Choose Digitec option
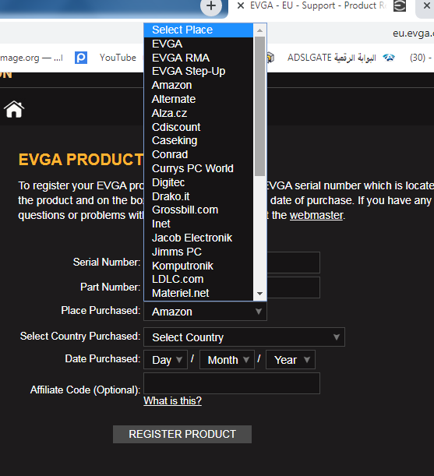Viewport: 434px width, 476px height. (x=199, y=182)
